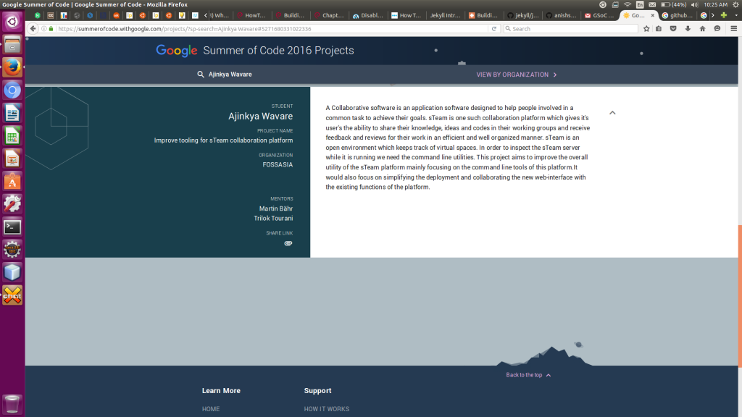742x417 pixels.
Task: Open LibreOffice Writer from the dock
Action: 12,114
